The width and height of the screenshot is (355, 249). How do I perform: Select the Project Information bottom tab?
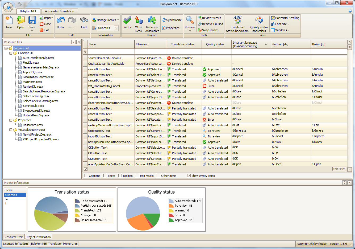pyautogui.click(x=38, y=237)
